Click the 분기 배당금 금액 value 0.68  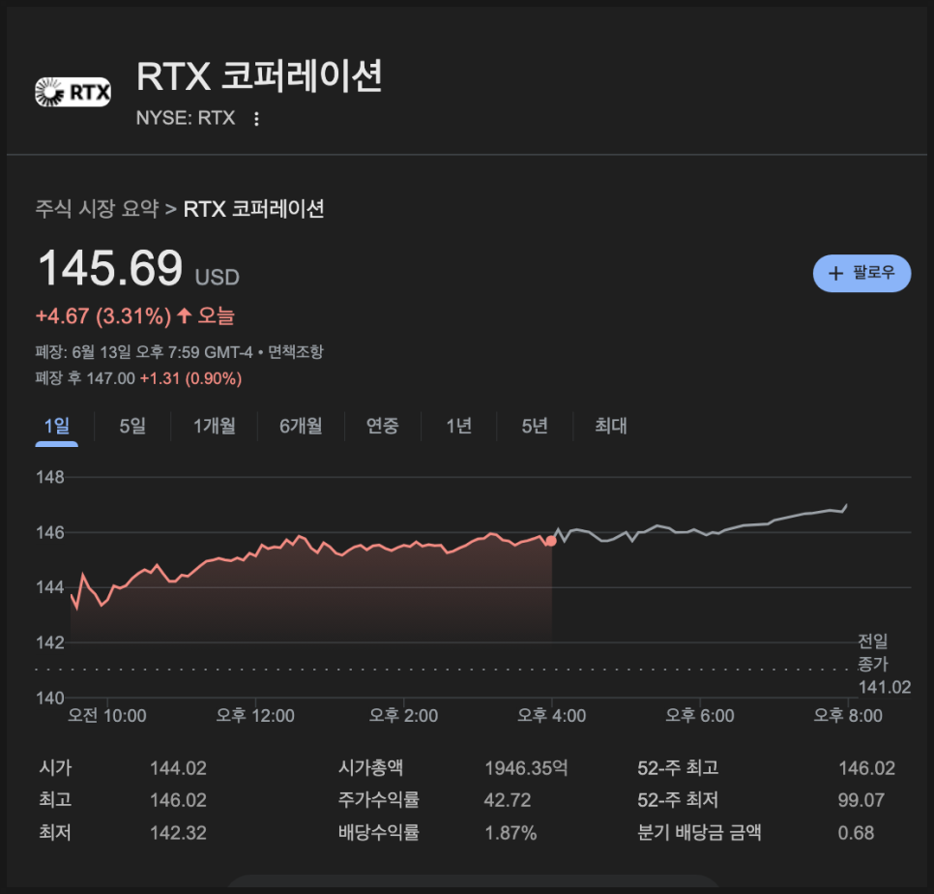[856, 833]
